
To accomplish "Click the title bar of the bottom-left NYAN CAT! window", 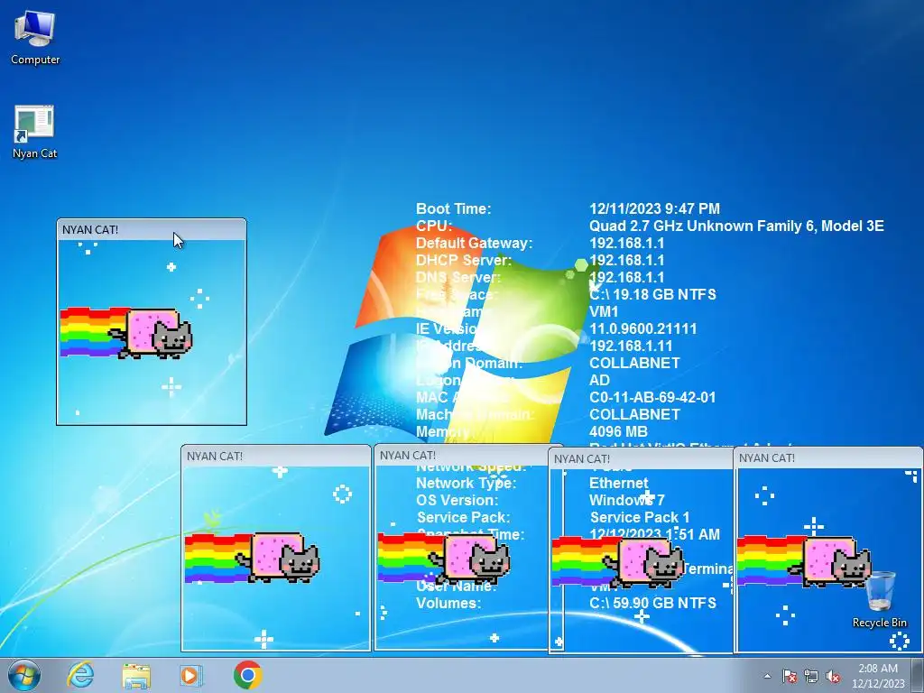I will pyautogui.click(x=276, y=456).
